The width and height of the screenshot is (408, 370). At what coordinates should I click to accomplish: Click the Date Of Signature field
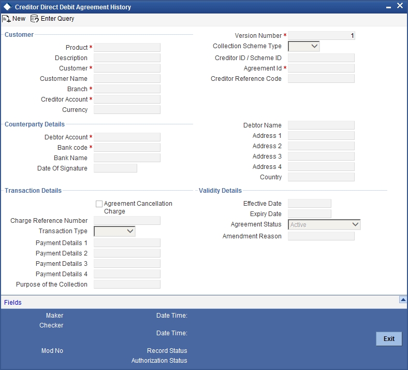115,168
